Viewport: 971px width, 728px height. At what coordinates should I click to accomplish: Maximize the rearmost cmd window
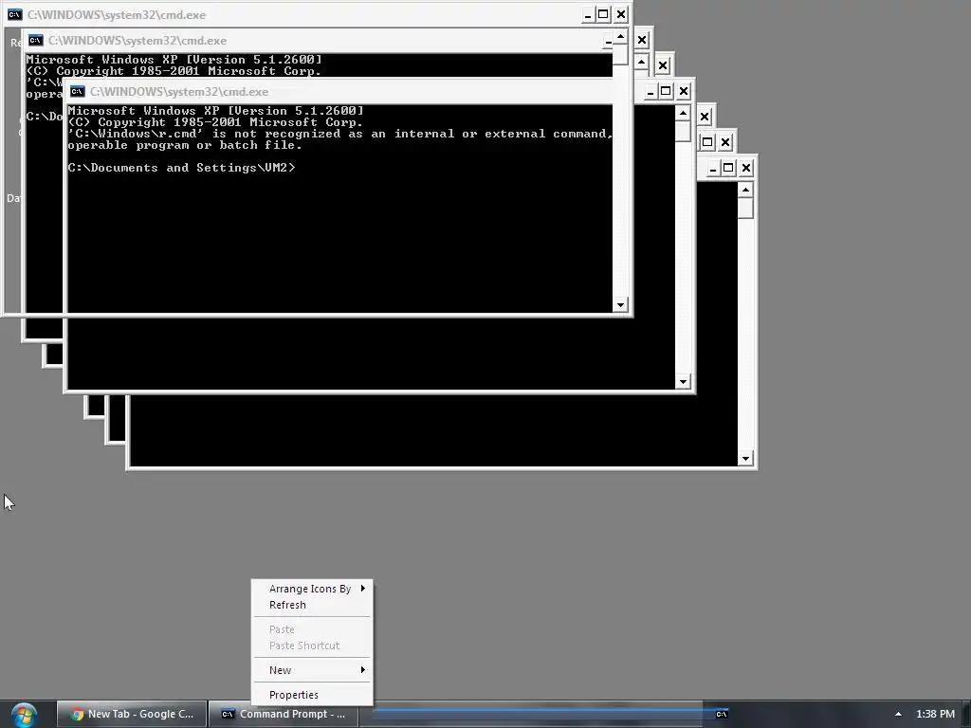tap(729, 168)
